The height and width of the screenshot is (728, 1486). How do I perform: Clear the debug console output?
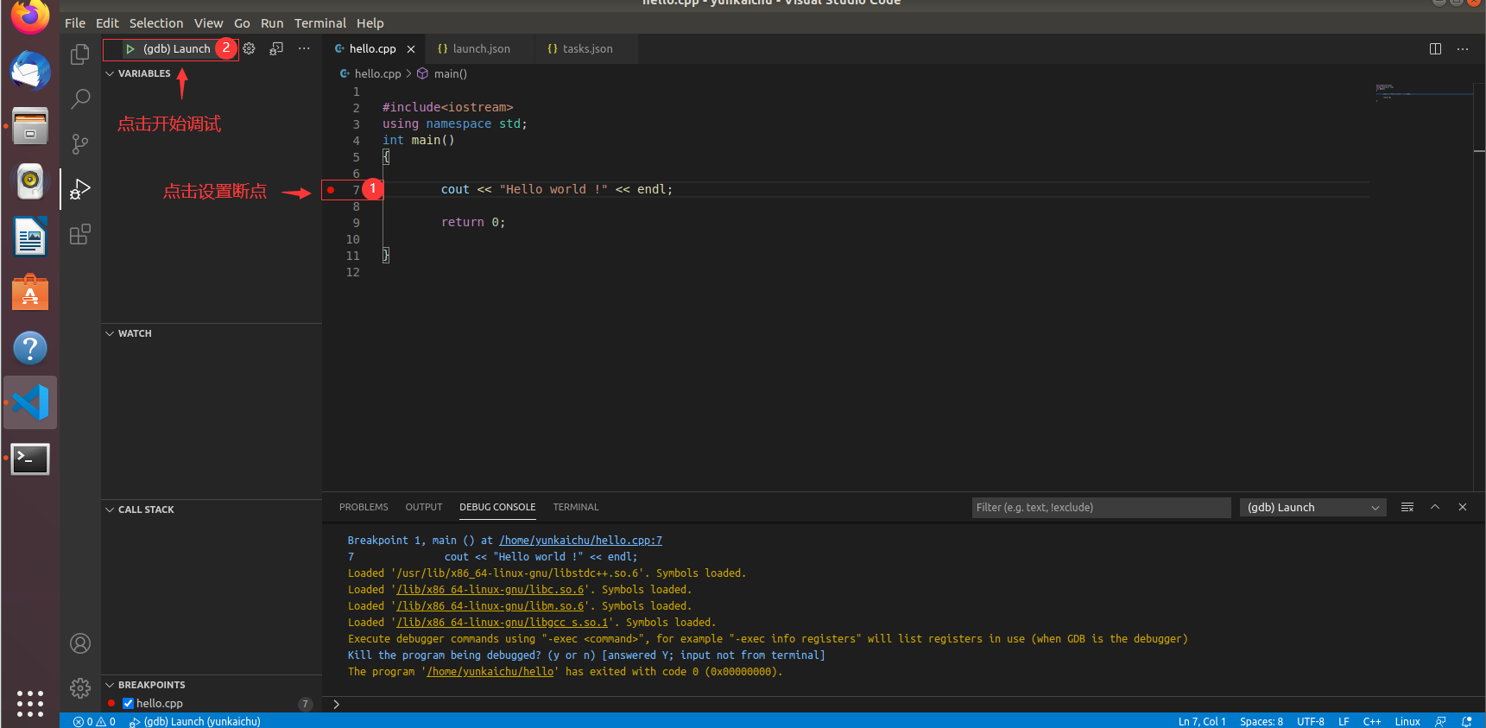click(1407, 507)
